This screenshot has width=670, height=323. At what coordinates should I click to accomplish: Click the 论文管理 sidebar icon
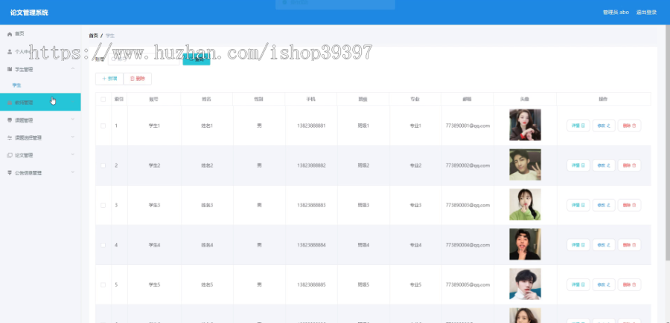[10, 155]
